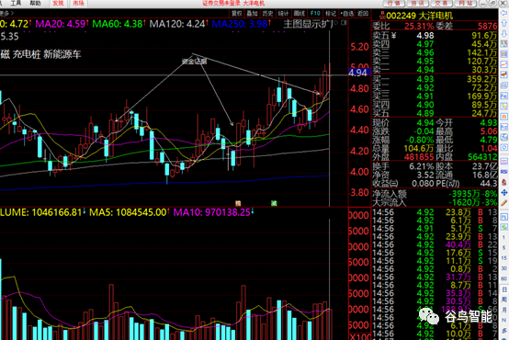The image size is (509, 340).
Task: Click the left back arrow in the sidebar
Action: click(x=504, y=13)
